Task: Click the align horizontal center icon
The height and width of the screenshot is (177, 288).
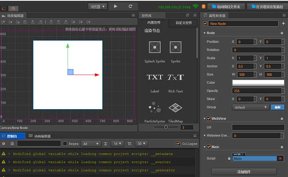Action: pyautogui.click(x=33, y=22)
